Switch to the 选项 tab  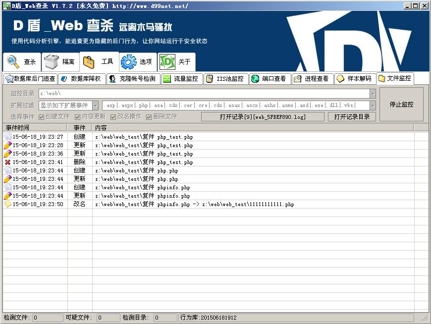click(x=138, y=62)
